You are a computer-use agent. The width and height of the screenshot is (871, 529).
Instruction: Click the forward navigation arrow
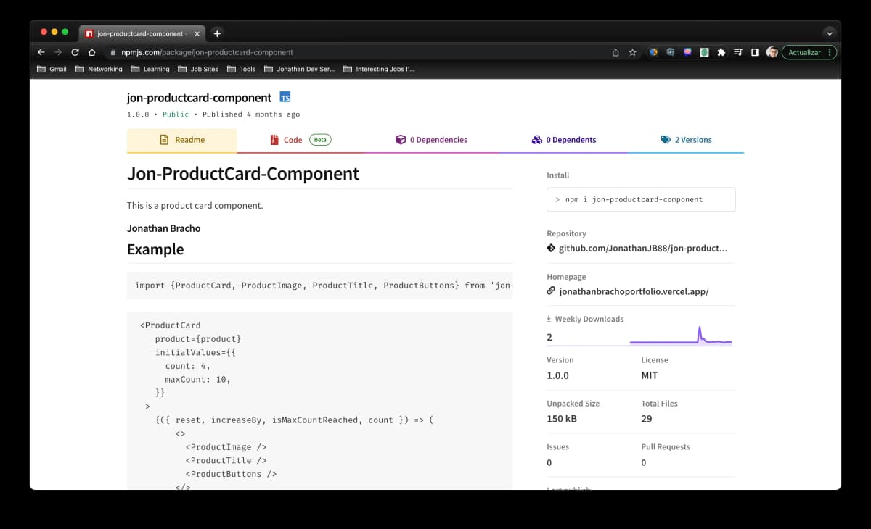click(58, 52)
